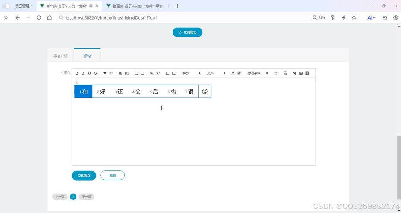The height and width of the screenshot is (213, 401).
Task: Click the lightning speed-mode icon
Action: [x=344, y=17]
